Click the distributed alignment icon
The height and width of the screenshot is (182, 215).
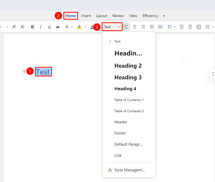tap(160, 27)
